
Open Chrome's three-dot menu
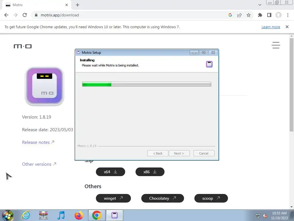pyautogui.click(x=288, y=15)
